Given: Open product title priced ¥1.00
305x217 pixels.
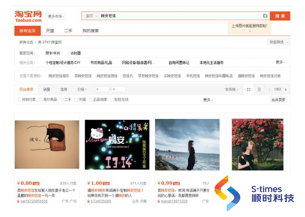Looking at the screenshot, I should pos(115,193).
